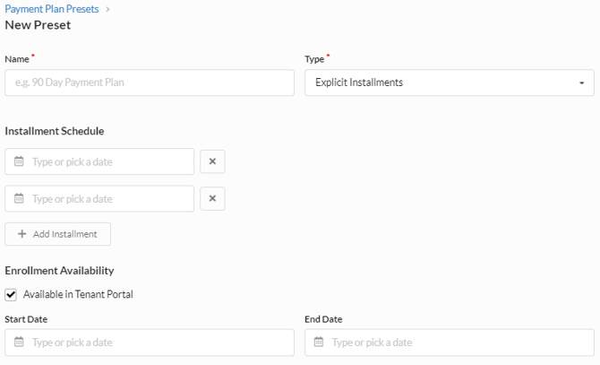
Task: Open the Type dropdown showing Explicit Installments
Action: 448,83
